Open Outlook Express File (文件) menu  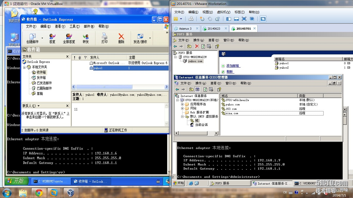click(31, 26)
